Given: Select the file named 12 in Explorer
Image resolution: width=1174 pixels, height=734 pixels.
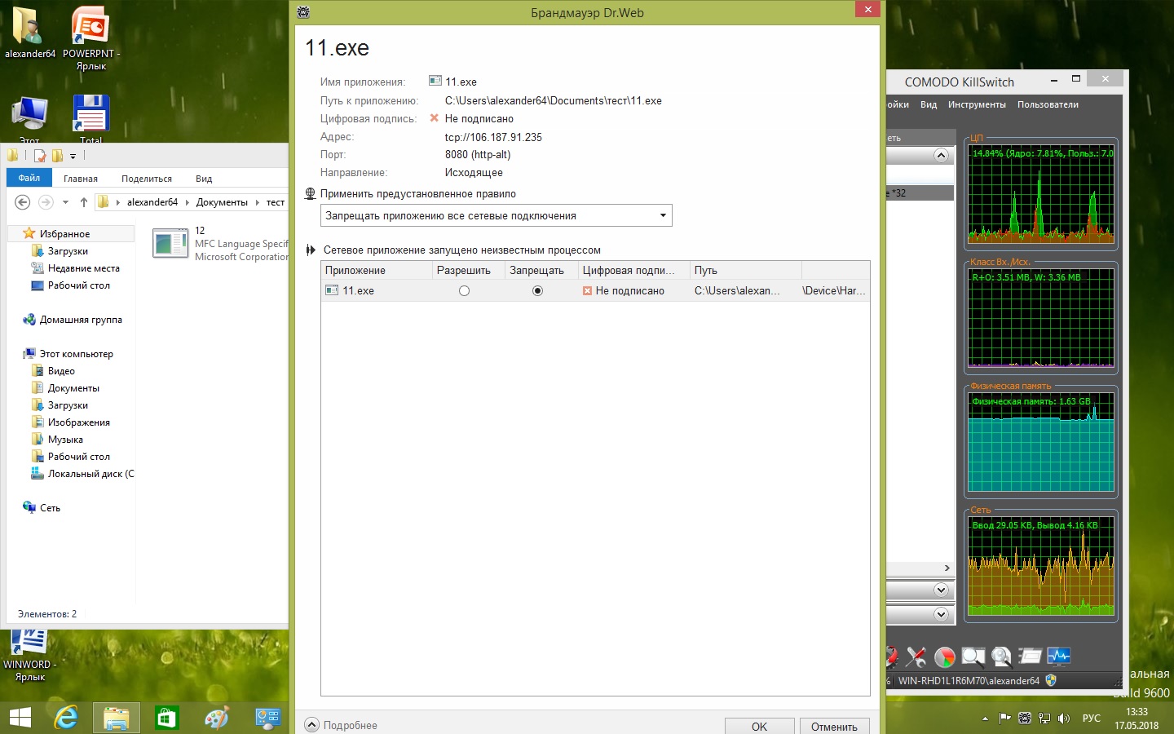Looking at the screenshot, I should pyautogui.click(x=220, y=243).
